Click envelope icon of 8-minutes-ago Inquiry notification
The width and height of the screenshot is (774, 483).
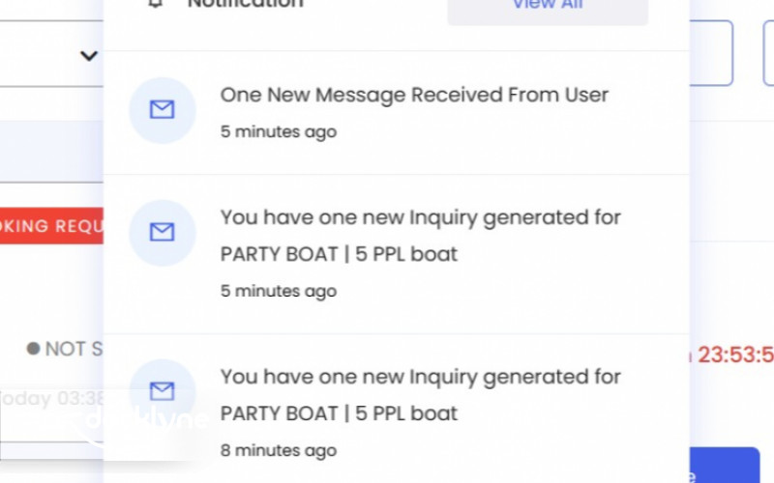[163, 391]
